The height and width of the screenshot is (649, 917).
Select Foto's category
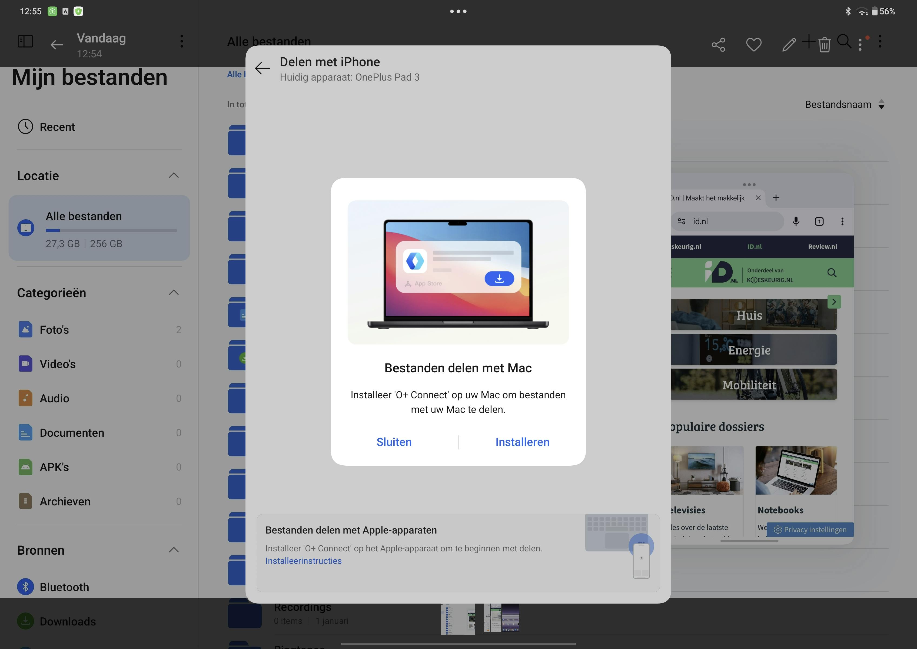[x=54, y=330]
